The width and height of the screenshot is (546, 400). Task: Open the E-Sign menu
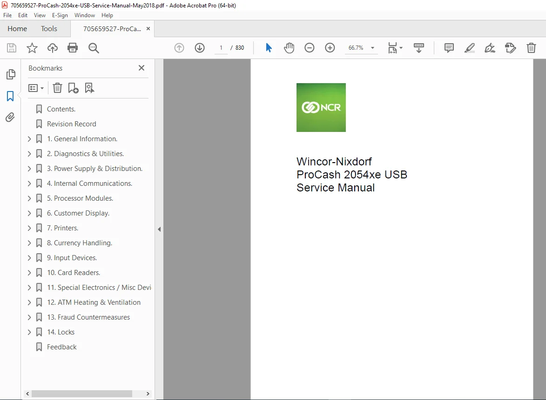click(x=60, y=15)
